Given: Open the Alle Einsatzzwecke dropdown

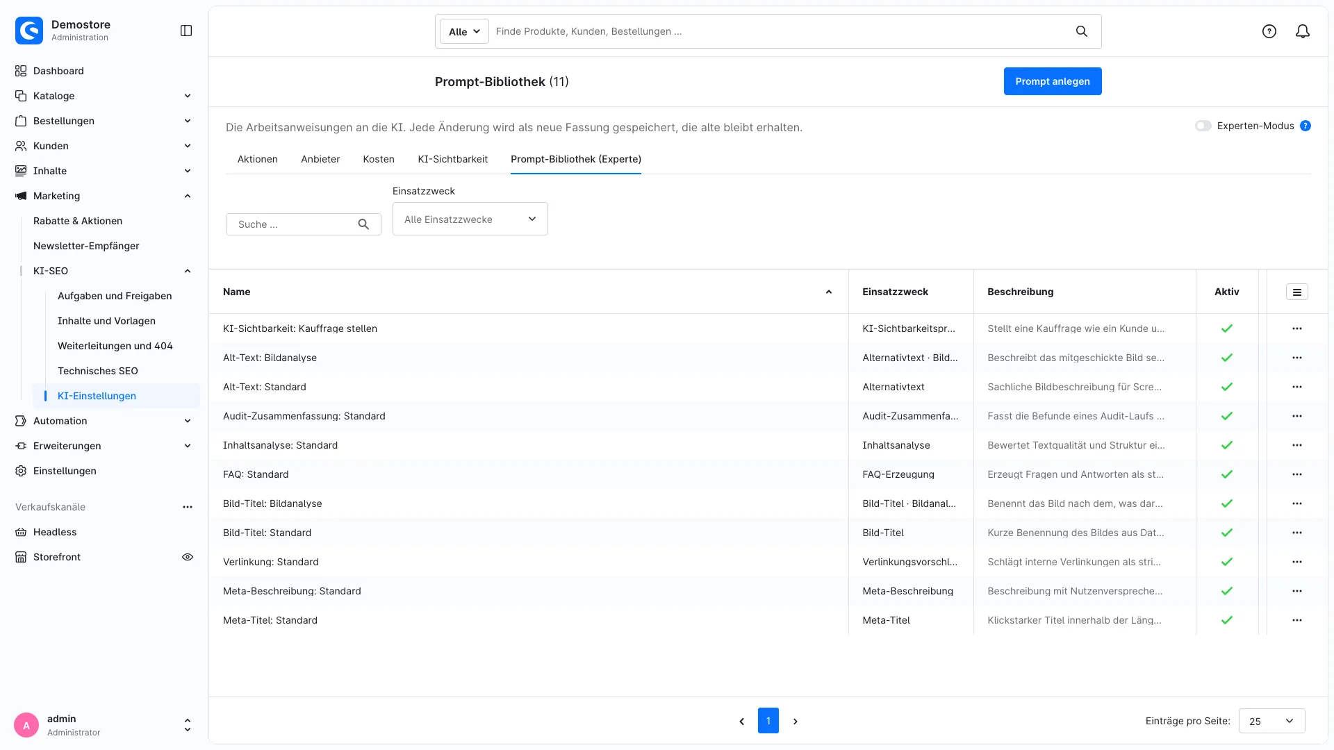Looking at the screenshot, I should (470, 219).
